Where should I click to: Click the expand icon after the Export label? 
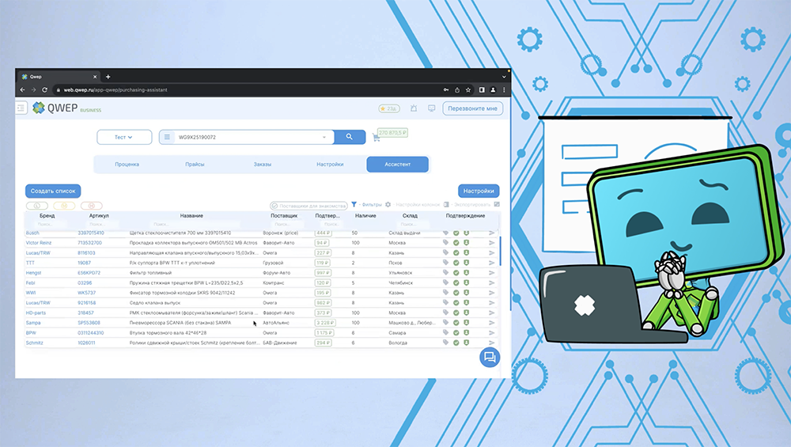pyautogui.click(x=497, y=204)
